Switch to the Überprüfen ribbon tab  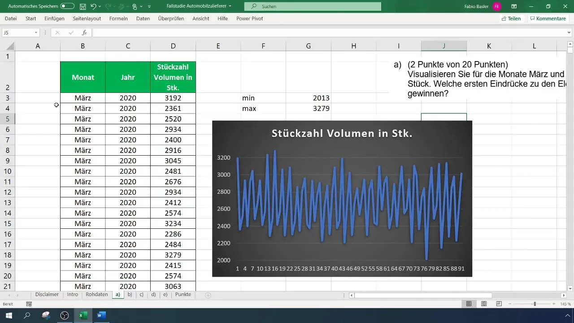coord(171,18)
